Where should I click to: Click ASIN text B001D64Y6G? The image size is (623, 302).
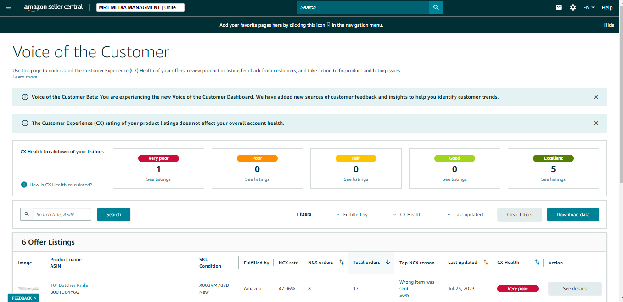click(x=65, y=292)
